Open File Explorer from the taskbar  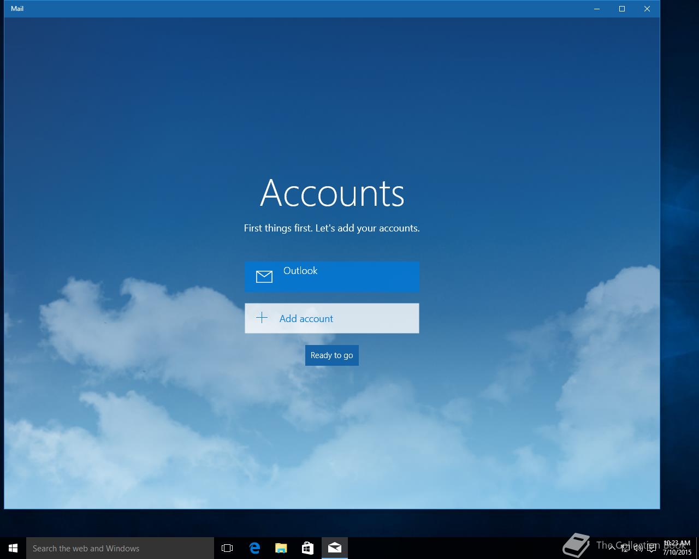click(281, 548)
